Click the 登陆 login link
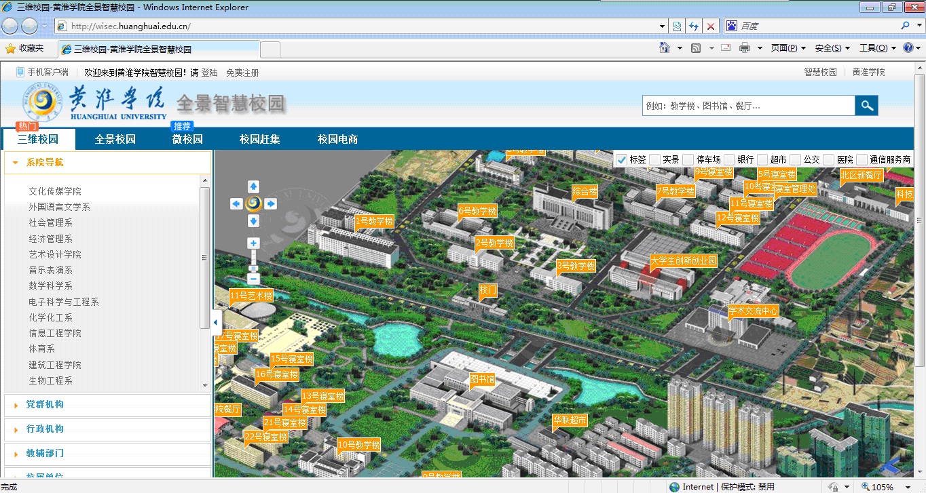926x493 pixels. tap(209, 73)
